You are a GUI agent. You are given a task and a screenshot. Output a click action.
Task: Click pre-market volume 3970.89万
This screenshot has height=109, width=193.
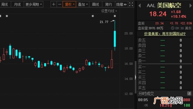pos(156,28)
